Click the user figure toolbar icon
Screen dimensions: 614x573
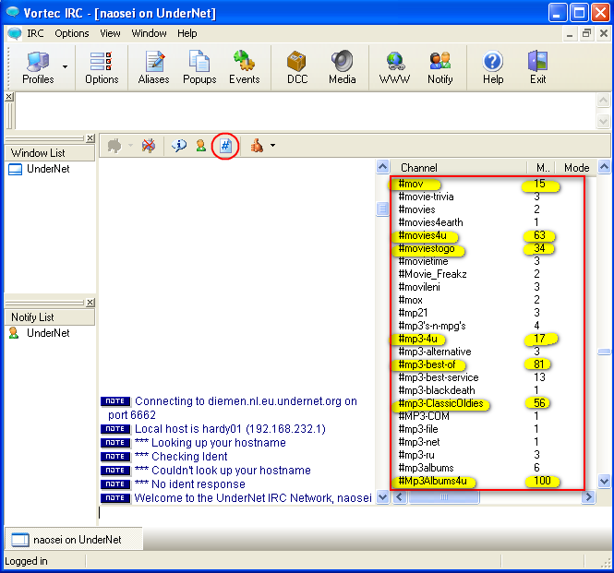(x=201, y=146)
